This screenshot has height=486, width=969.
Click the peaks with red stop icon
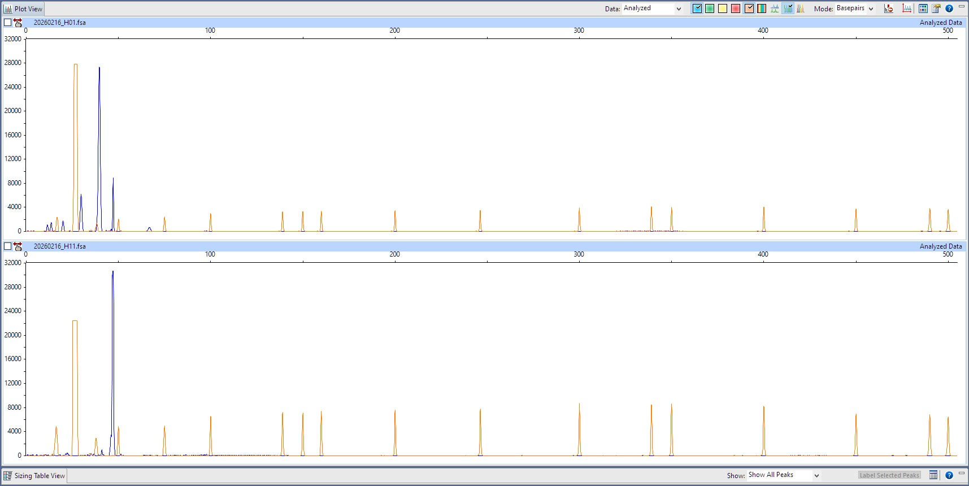point(889,8)
